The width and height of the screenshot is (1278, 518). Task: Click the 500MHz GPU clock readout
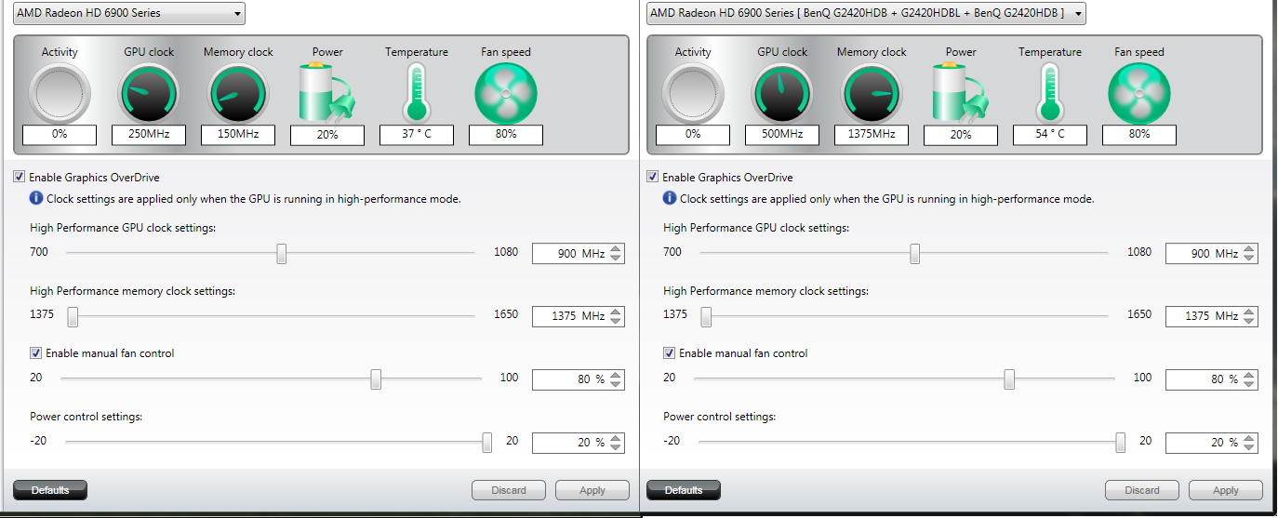click(x=782, y=135)
